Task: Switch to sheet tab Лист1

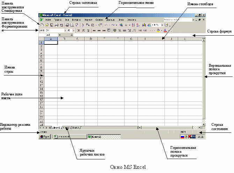Action: 56,128
